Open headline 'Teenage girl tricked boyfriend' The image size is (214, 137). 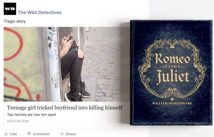(65, 108)
